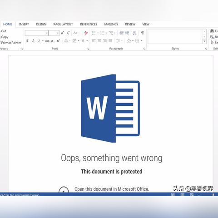Viewport: 218px width, 218px height.
Task: Toggle Bold formatting
Action: pos(27,40)
